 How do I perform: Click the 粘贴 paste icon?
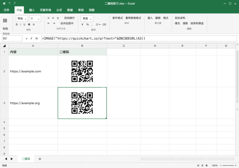(5, 21)
